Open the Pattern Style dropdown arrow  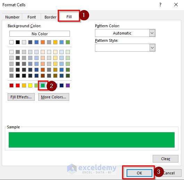[x=152, y=48]
